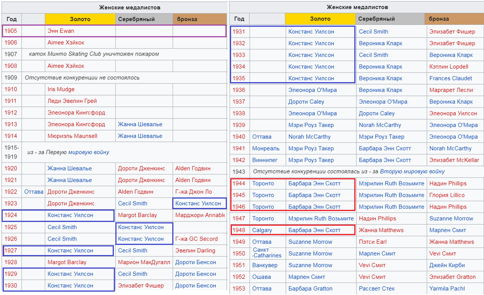Image resolution: width=484 pixels, height=295 pixels.
Task: Open Vevi Смит bronze in 1950 row
Action: pyautogui.click(x=443, y=253)
